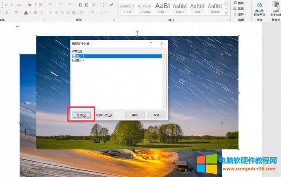Open the 选择 dropdown in editing group
Screen dimensions: 281x177
tap(241, 14)
